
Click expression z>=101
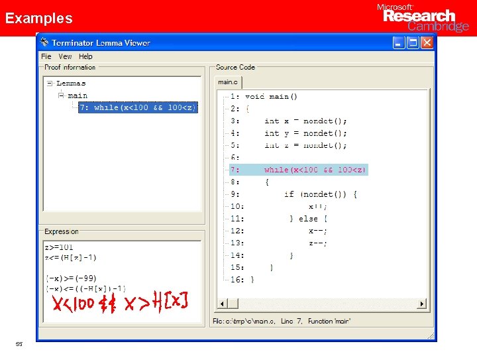point(59,247)
